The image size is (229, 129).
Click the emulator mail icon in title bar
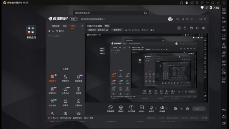tap(192, 3)
